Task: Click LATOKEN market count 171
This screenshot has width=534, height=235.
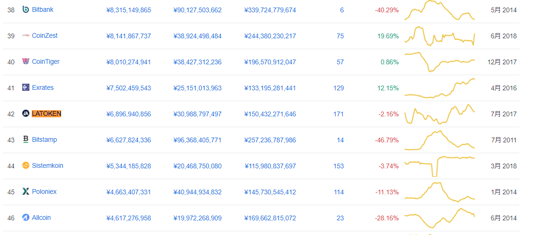Action: click(338, 114)
